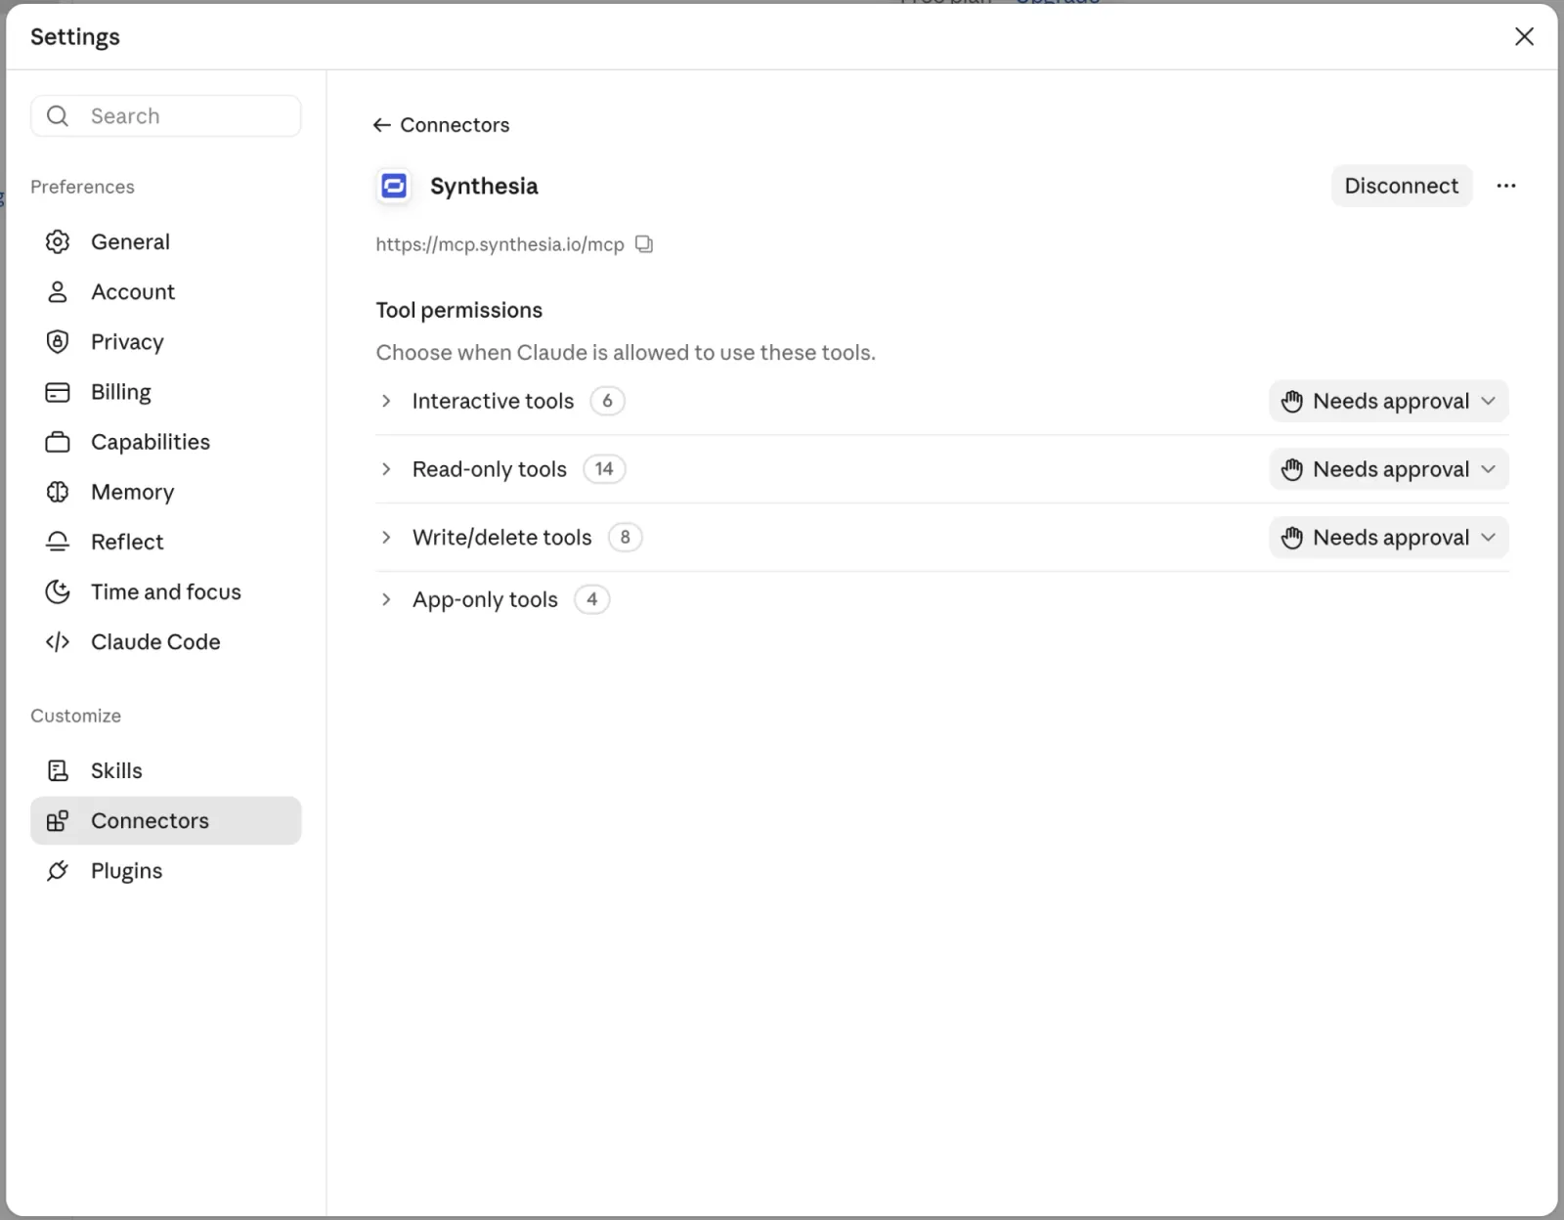1564x1220 pixels.
Task: Expand the Read-only tools group
Action: coord(386,469)
